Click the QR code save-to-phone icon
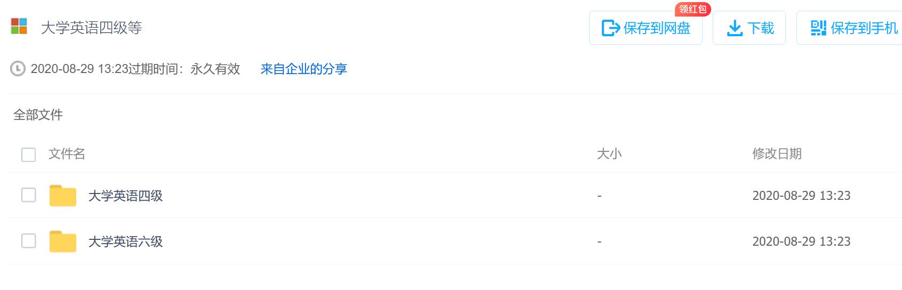Image resolution: width=902 pixels, height=290 pixels. pos(818,28)
